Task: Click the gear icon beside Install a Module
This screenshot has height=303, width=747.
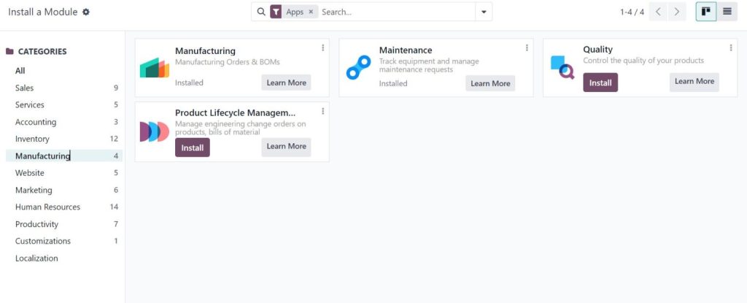Action: click(x=87, y=12)
